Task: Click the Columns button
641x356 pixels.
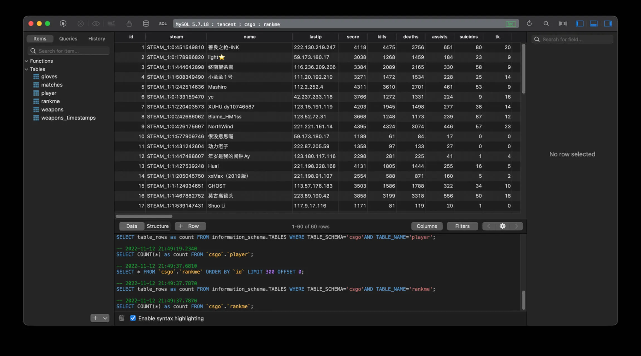Action: pos(426,226)
